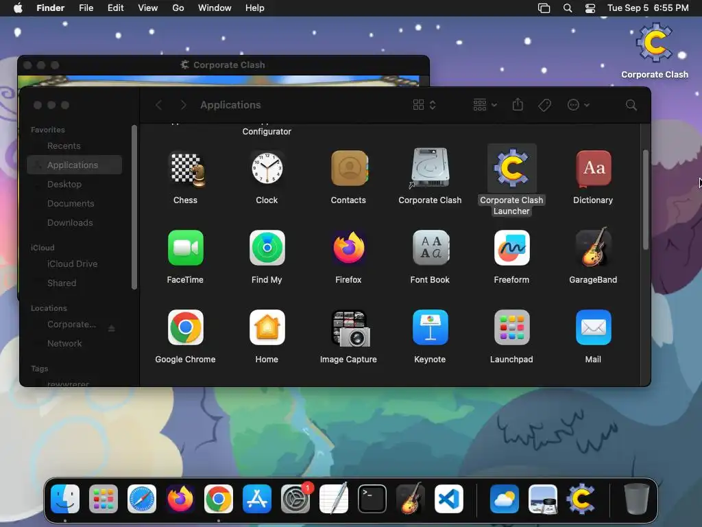The width and height of the screenshot is (702, 527).
Task: Open Corporate volume in sidebar Locations
Action: pos(71,325)
